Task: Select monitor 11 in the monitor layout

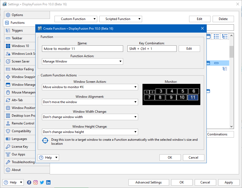Action: coord(193,97)
